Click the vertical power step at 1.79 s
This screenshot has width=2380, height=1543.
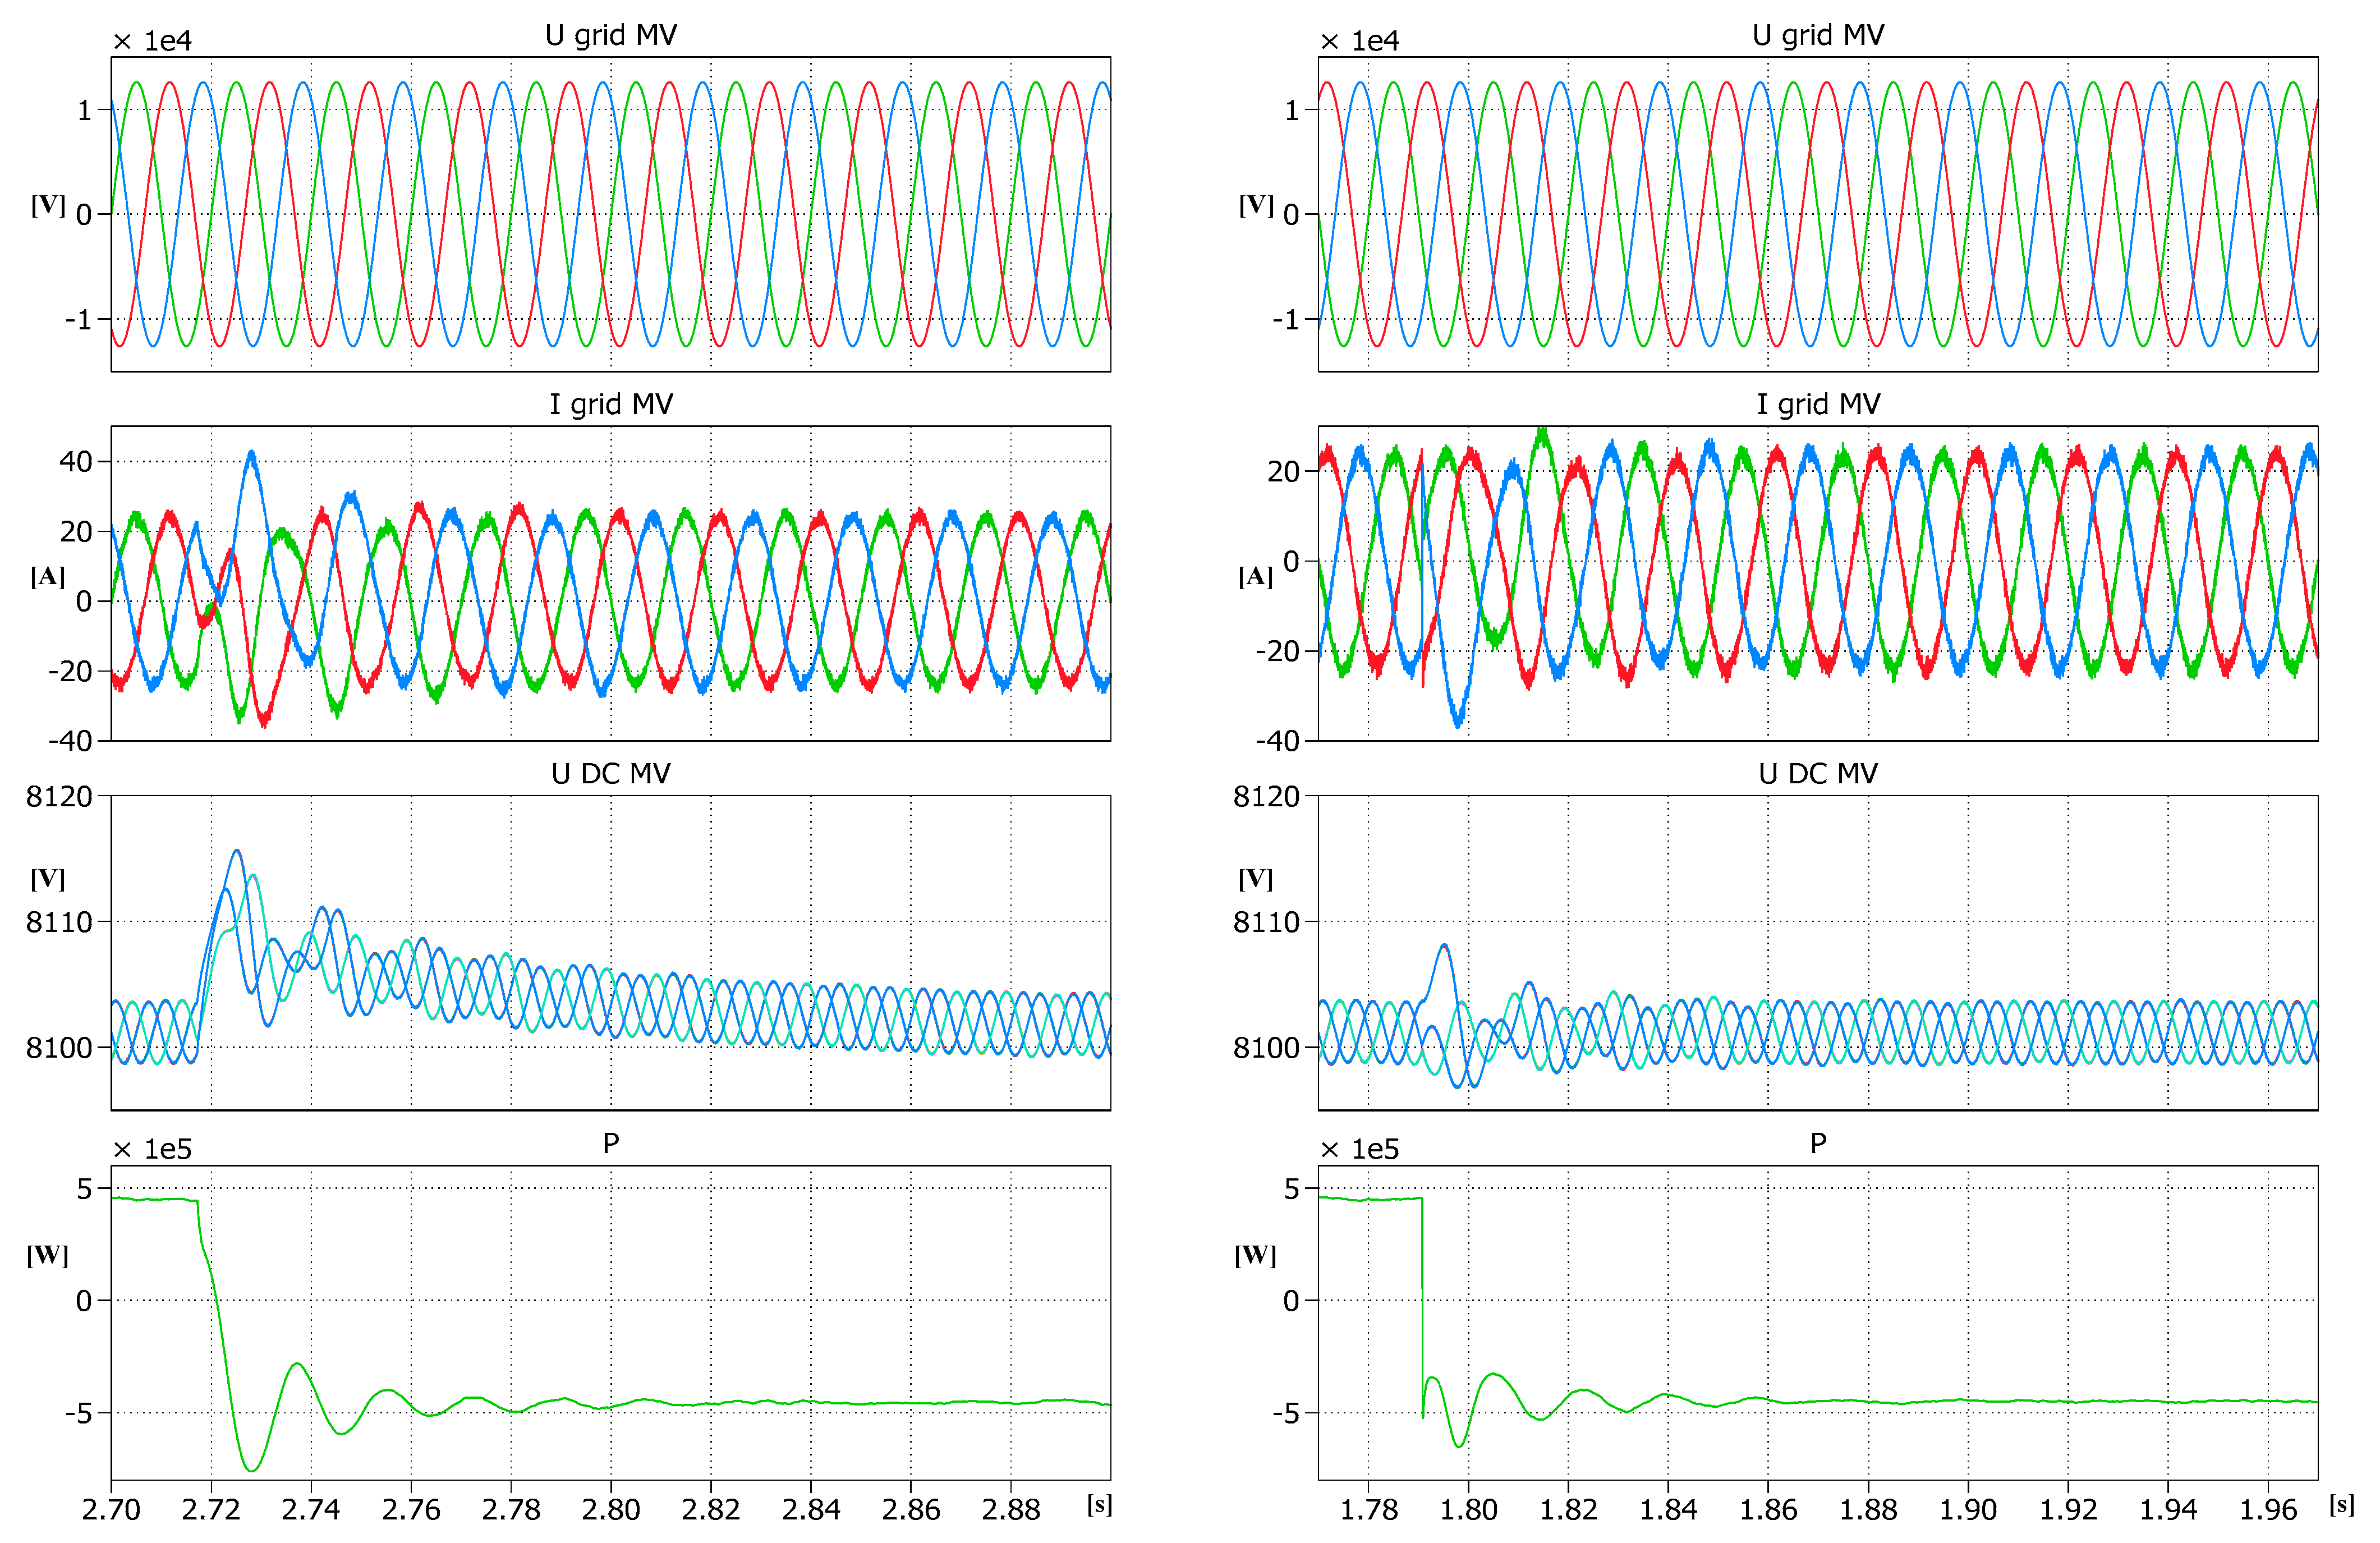1422,1300
